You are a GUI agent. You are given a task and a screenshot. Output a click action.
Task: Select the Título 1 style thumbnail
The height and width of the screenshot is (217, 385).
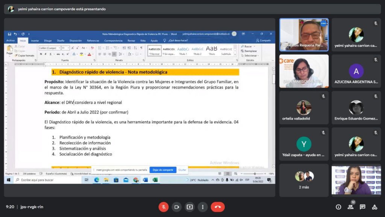(x=183, y=50)
